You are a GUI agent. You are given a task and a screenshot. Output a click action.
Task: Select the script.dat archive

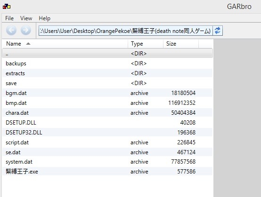click(107, 142)
